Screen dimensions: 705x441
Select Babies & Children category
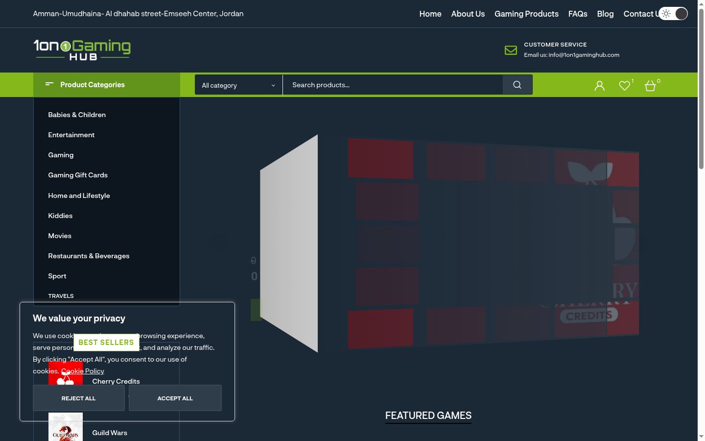(77, 115)
